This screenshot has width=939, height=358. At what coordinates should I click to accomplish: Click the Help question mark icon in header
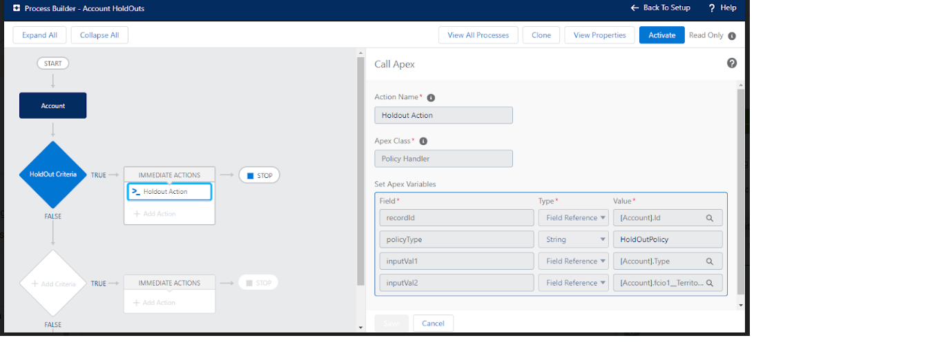[x=711, y=8]
